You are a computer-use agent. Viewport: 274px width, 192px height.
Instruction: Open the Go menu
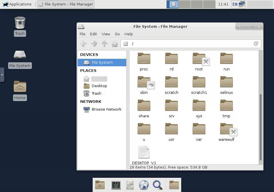point(117,34)
